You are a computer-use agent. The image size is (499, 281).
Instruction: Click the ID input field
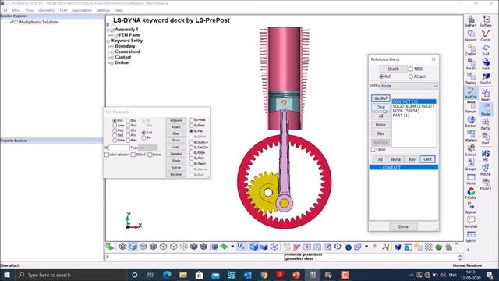(x=119, y=148)
